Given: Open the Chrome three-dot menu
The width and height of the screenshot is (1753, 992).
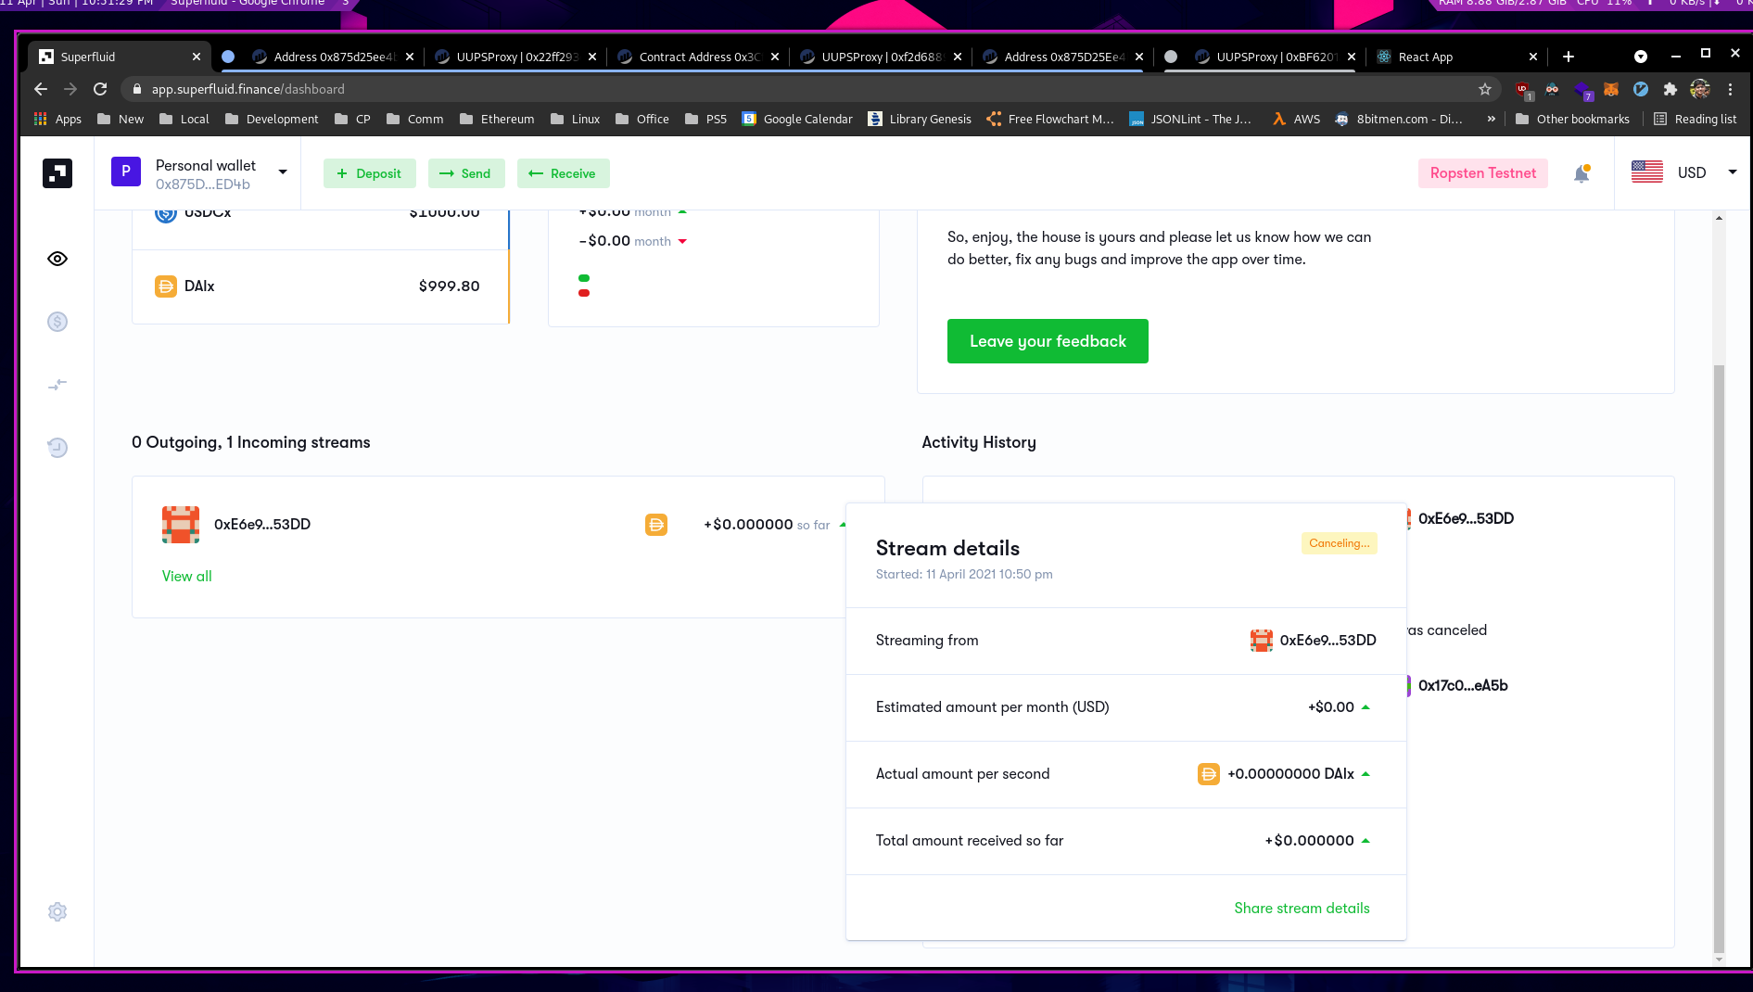Looking at the screenshot, I should tap(1730, 89).
